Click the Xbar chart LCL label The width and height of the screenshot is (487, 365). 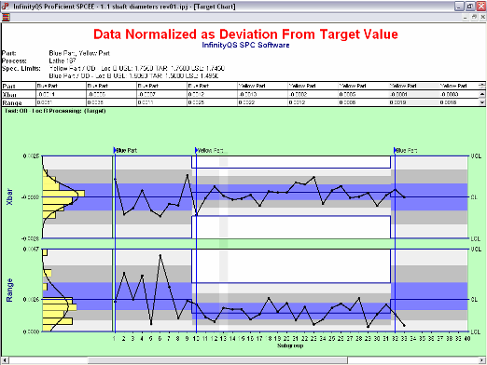(476, 238)
